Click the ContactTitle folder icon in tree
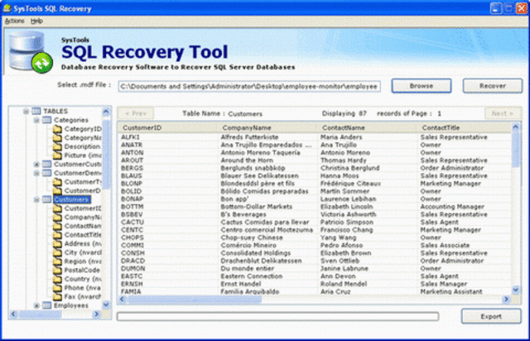 (x=57, y=234)
